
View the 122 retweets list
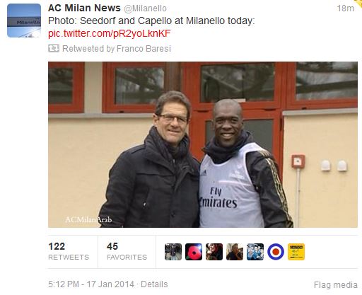point(69,251)
